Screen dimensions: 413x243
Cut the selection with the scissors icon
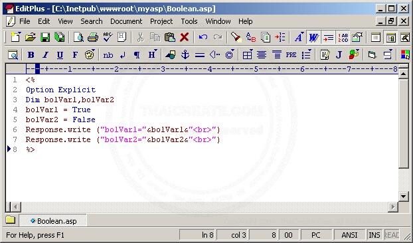(x=140, y=37)
